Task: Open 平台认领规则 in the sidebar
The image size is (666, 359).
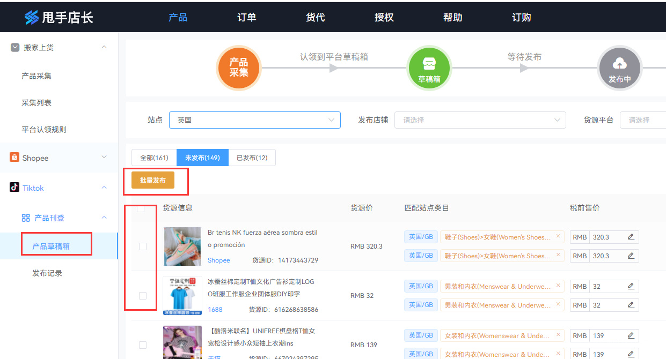Action: (x=44, y=130)
